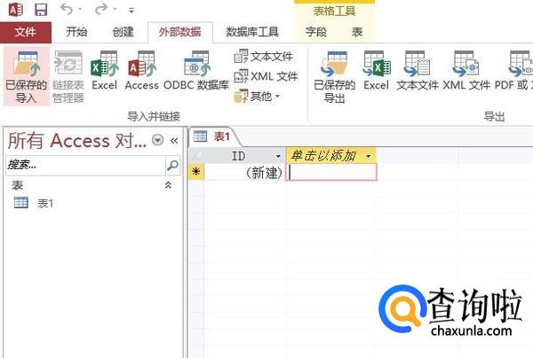Export to PDF or XPS
Image resolution: width=533 pixels, height=358 pixels.
tap(514, 71)
